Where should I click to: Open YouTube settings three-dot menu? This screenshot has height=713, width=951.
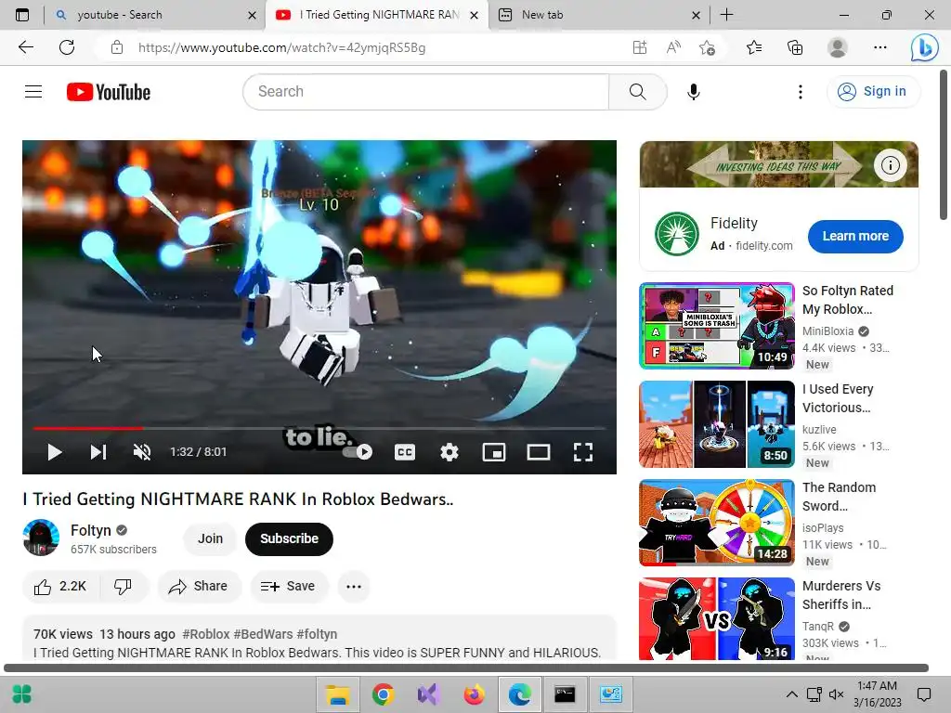click(801, 92)
